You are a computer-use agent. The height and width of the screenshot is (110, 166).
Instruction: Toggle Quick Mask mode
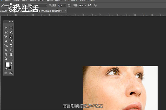6,73
